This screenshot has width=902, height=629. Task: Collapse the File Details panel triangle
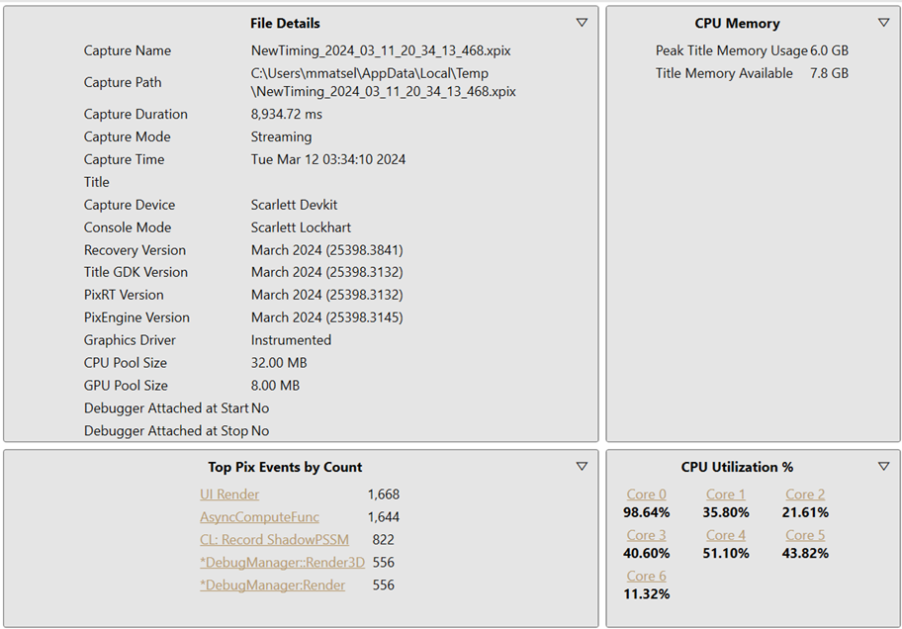(x=582, y=23)
